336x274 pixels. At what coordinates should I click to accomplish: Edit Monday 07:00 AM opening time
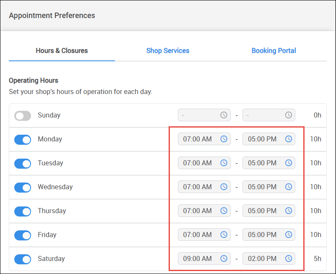click(x=204, y=139)
